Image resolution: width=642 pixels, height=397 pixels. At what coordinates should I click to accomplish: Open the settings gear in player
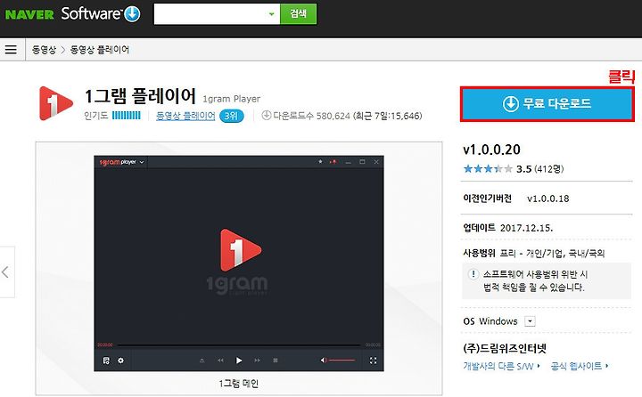tap(120, 361)
